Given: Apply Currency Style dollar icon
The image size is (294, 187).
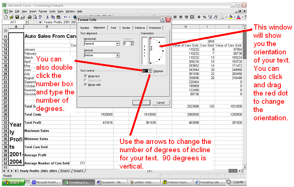Looking at the screenshot, I should 199,17.
